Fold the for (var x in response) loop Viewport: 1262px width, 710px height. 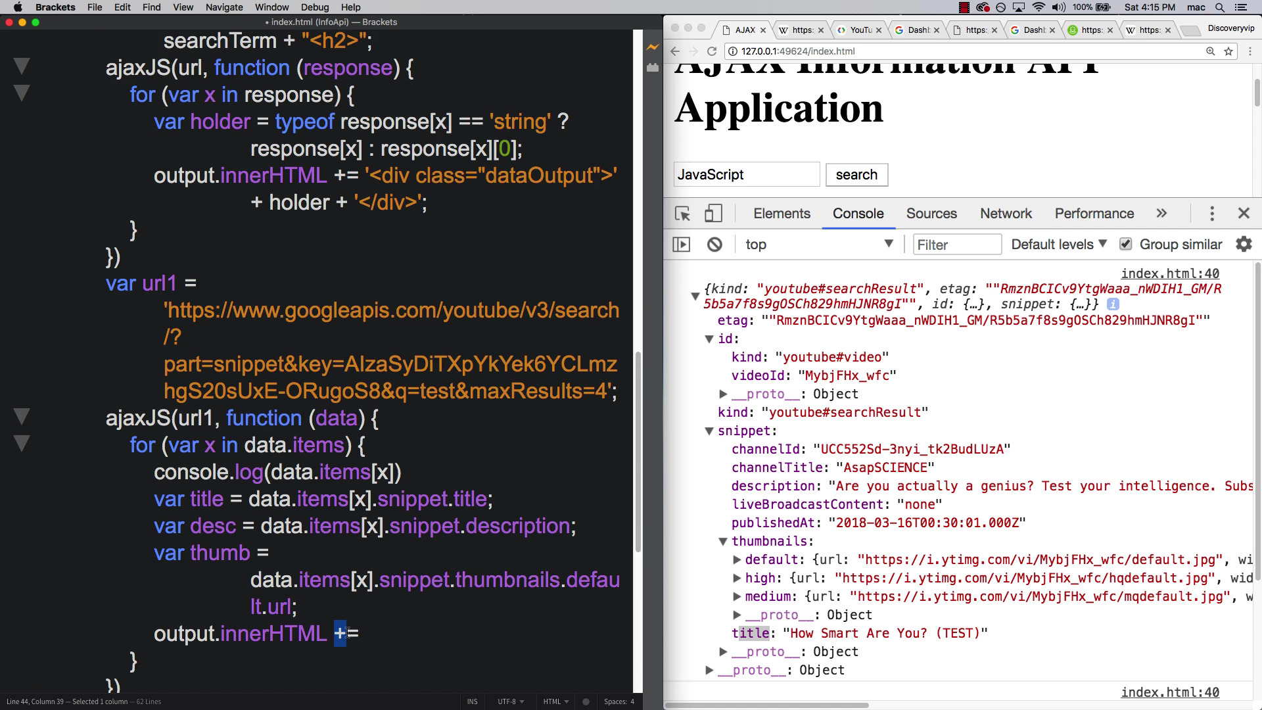point(22,93)
